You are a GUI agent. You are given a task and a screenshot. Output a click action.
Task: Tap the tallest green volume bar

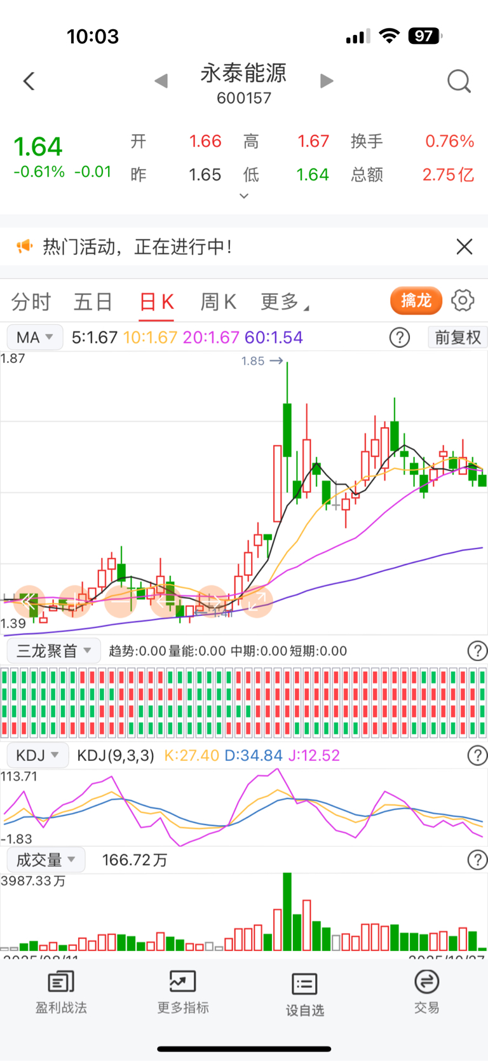287,912
